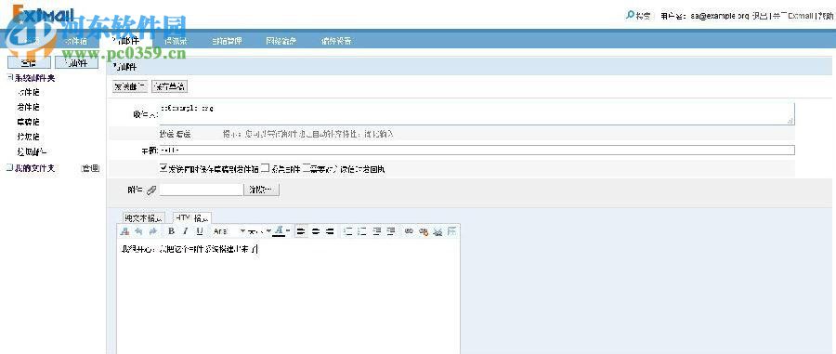The height and width of the screenshot is (354, 836).
Task: Collapse the 系统邮件夹 folder tree
Action: [x=9, y=78]
